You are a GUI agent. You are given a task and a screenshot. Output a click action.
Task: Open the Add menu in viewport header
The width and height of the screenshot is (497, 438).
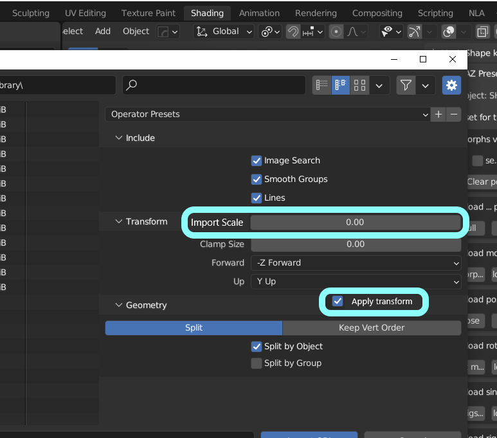103,32
